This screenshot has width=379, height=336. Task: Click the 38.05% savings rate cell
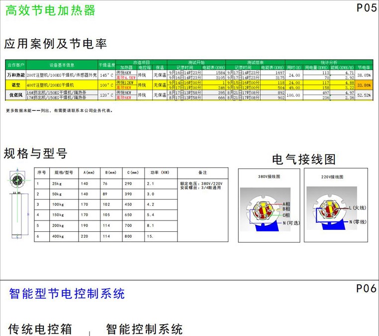tap(364, 75)
